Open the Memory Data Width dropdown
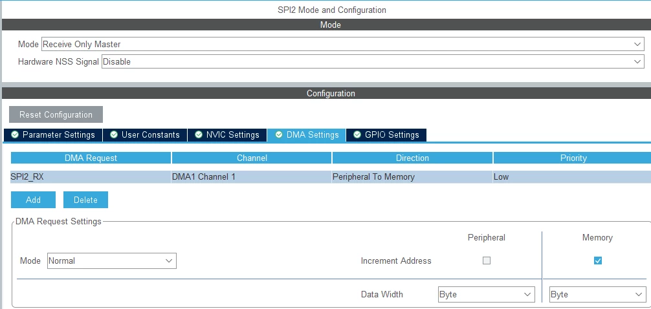This screenshot has height=309, width=651. coord(597,295)
